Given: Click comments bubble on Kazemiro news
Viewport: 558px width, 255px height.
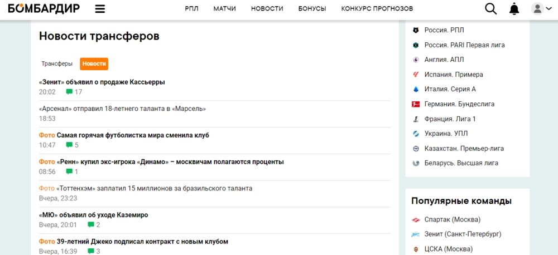Looking at the screenshot, I should (x=91, y=225).
